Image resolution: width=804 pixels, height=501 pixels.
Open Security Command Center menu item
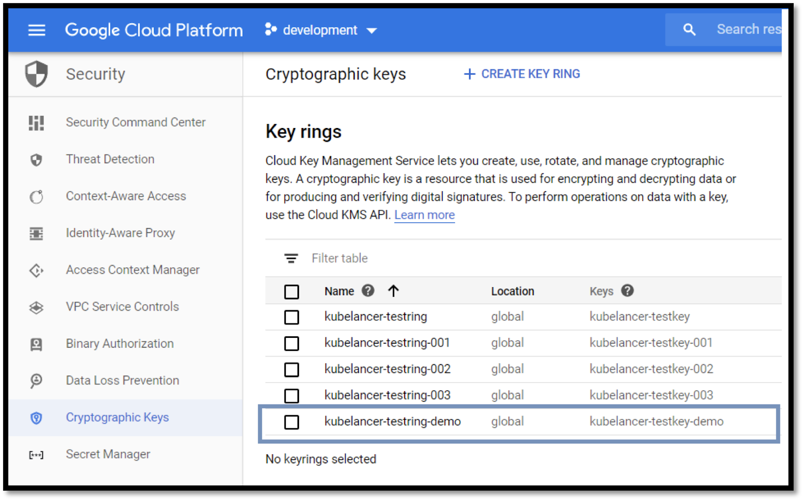[x=135, y=122]
